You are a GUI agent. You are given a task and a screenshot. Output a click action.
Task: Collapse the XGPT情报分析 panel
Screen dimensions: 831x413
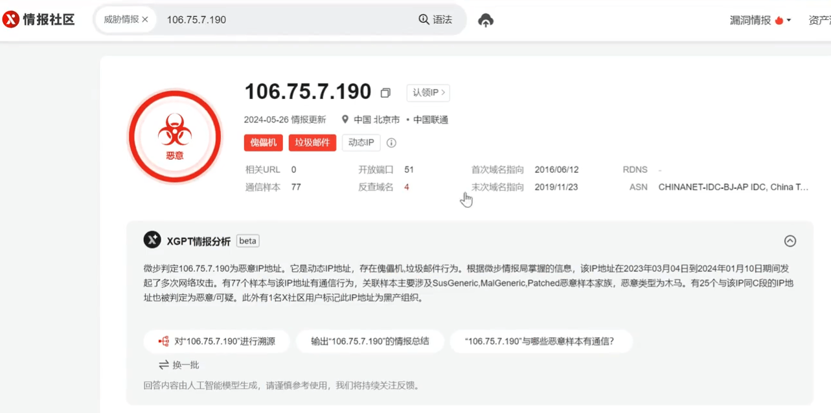790,241
